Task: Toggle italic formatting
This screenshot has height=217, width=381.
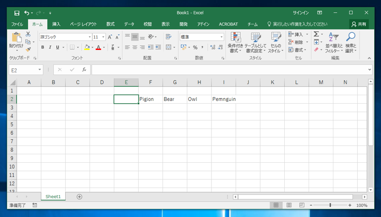Action: coord(50,47)
